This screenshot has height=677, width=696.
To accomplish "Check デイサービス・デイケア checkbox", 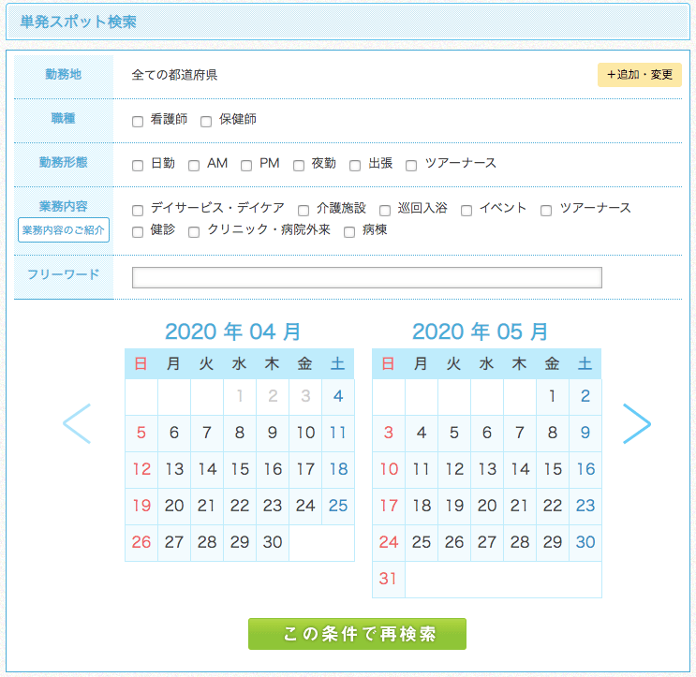I will point(138,211).
